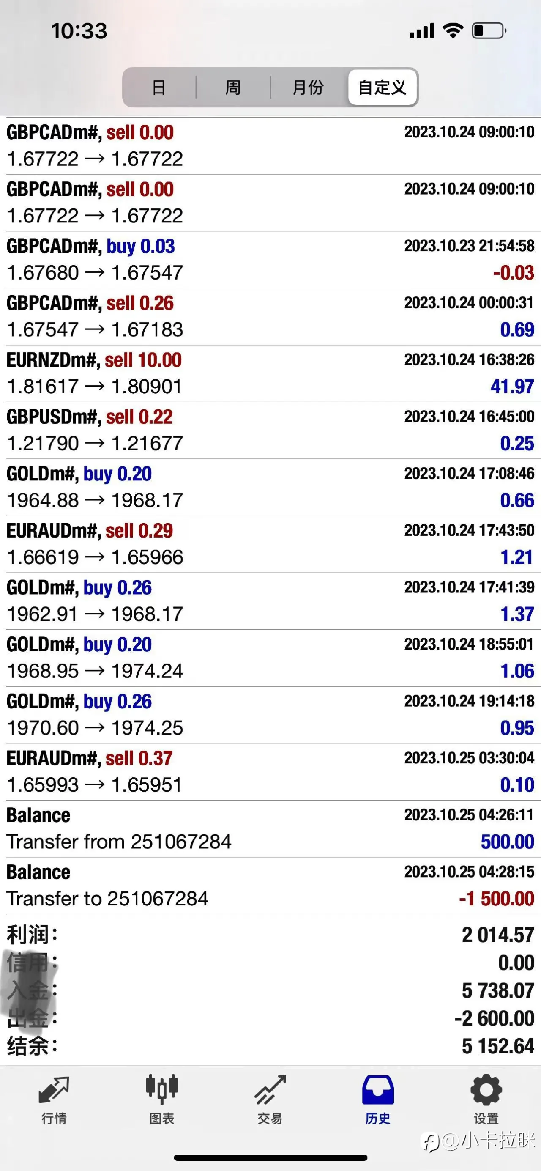Tap the clock showing 10:33
Image resolution: width=541 pixels, height=1171 pixels.
(x=79, y=31)
